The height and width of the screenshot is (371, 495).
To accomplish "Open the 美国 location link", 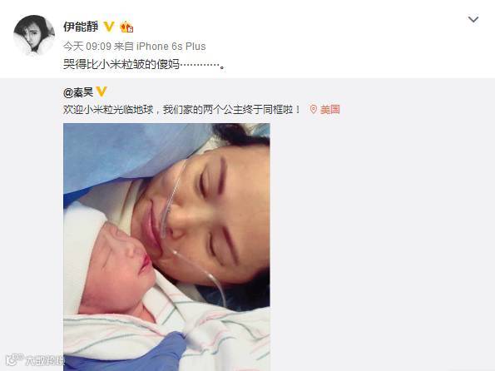I will [330, 110].
